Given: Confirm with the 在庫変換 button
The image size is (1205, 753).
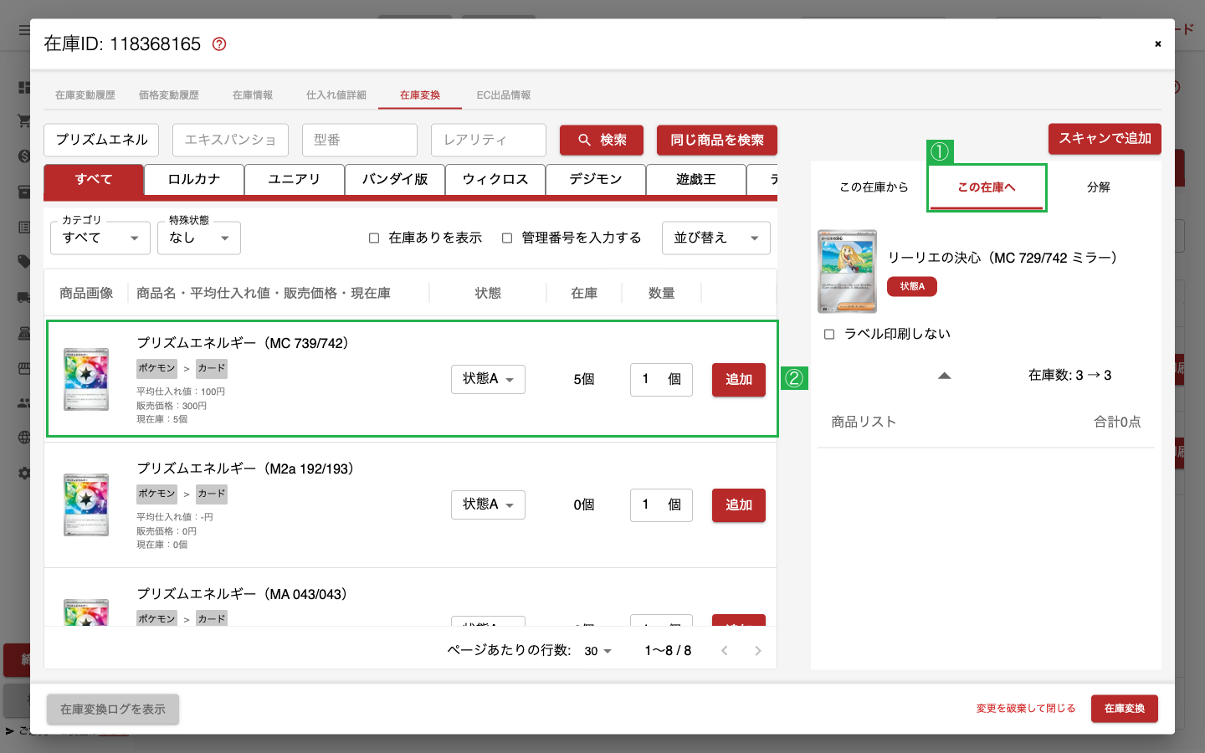Looking at the screenshot, I should (1125, 709).
